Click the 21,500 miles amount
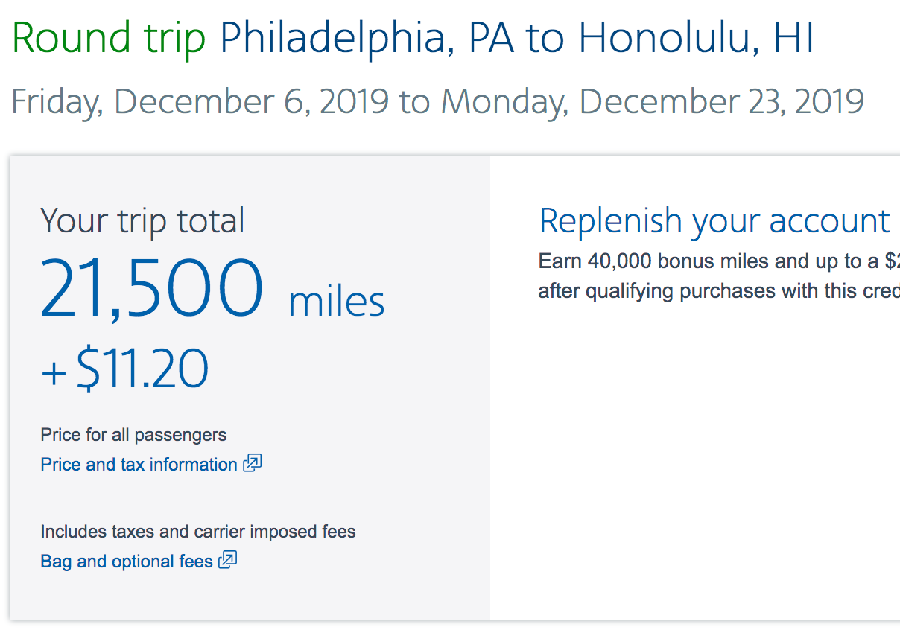Image resolution: width=900 pixels, height=633 pixels. click(x=152, y=290)
